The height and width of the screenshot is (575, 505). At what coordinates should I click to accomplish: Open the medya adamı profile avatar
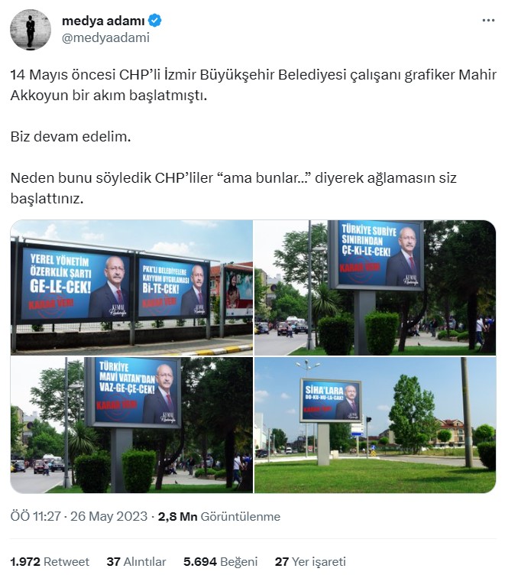(x=31, y=29)
